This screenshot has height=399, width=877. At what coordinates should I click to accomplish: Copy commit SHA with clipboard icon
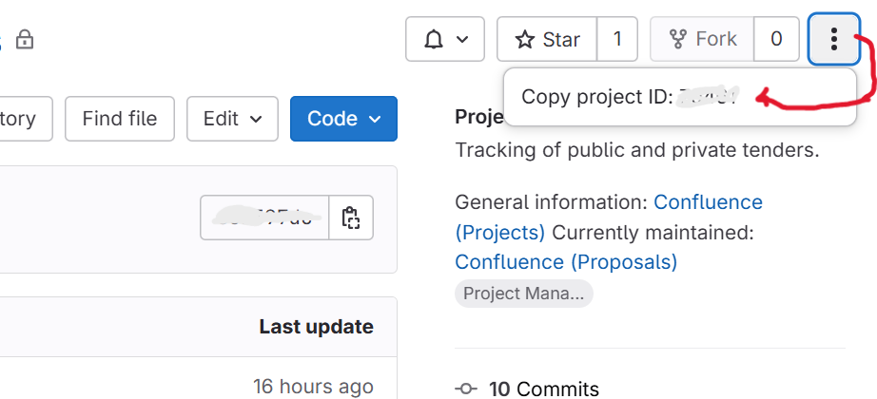[x=351, y=218]
